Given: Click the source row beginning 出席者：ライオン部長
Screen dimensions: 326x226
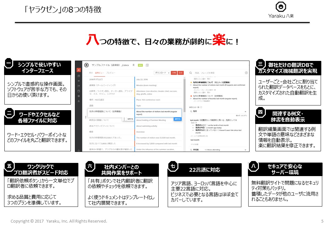Looking at the screenshot, I should point(111,93).
